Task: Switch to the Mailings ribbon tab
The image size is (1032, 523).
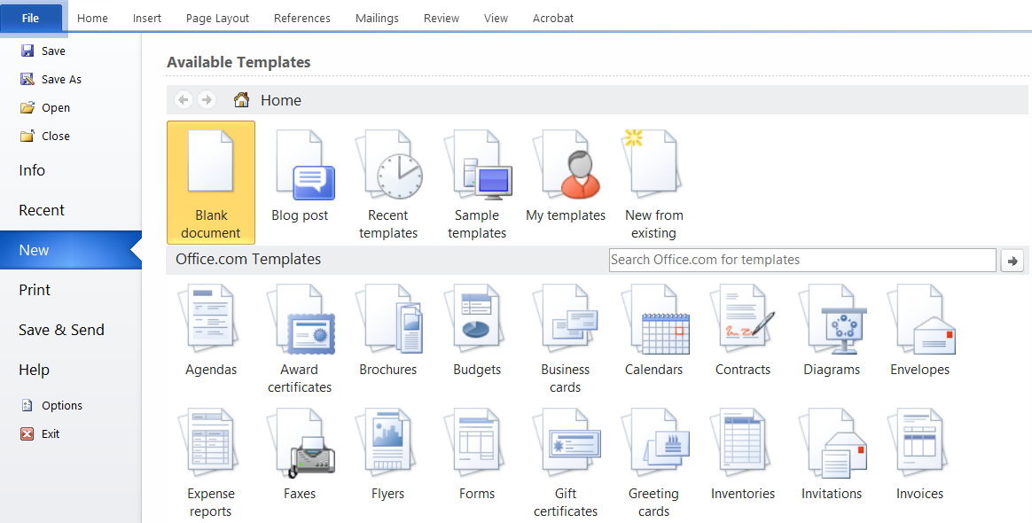Action: [x=376, y=18]
